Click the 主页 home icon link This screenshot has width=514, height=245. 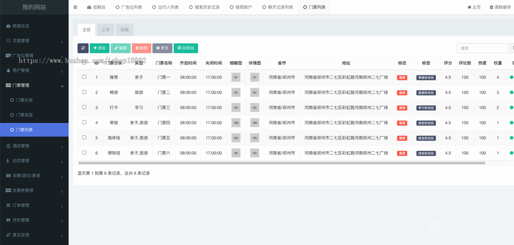tap(469, 7)
